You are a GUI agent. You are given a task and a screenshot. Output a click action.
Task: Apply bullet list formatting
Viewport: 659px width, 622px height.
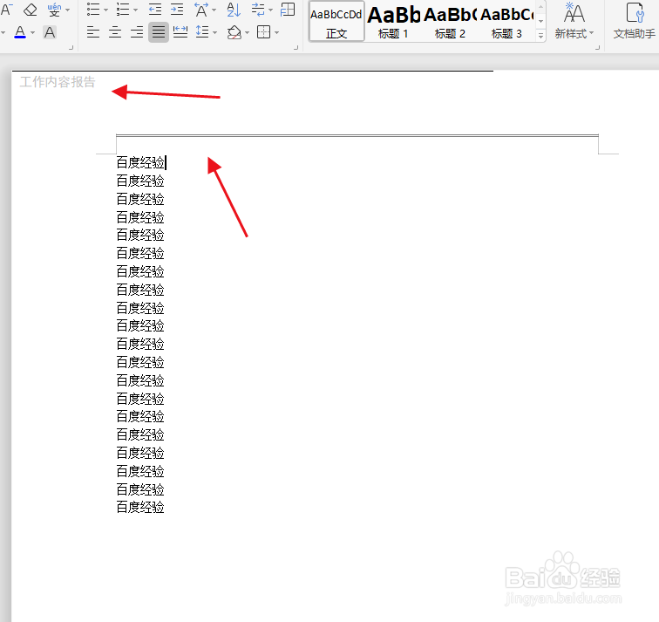(93, 10)
